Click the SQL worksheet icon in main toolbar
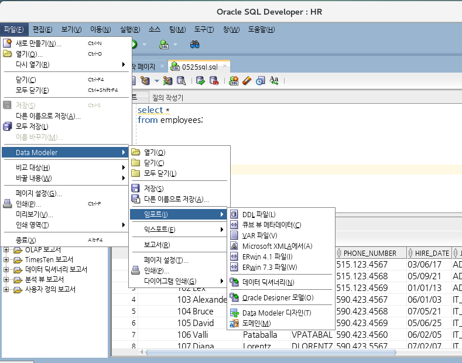The image size is (462, 363). (x=164, y=44)
